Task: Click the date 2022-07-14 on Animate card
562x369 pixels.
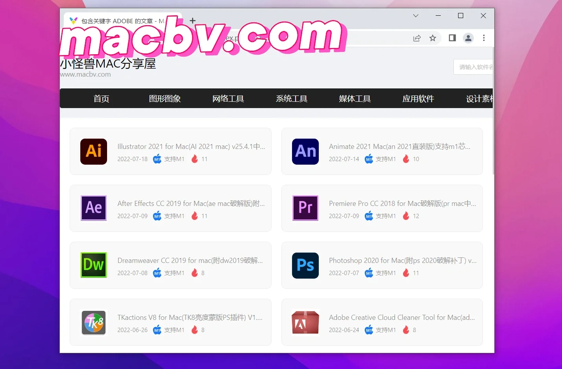Action: 344,159
